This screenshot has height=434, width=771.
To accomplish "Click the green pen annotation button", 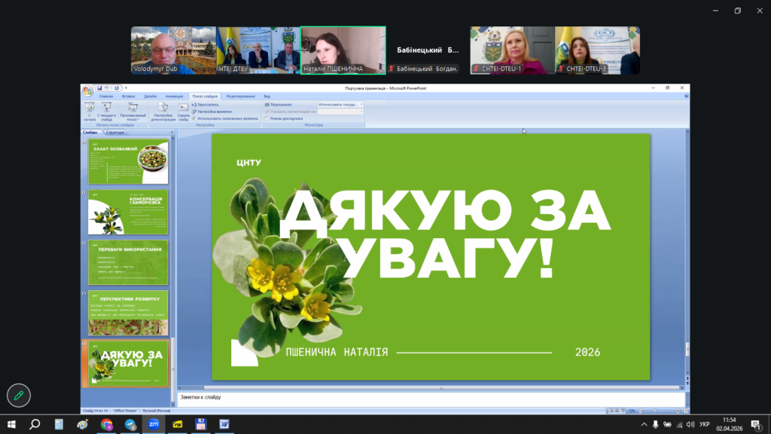I will pyautogui.click(x=19, y=395).
